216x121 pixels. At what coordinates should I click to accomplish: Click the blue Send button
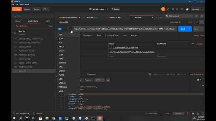click(183, 29)
